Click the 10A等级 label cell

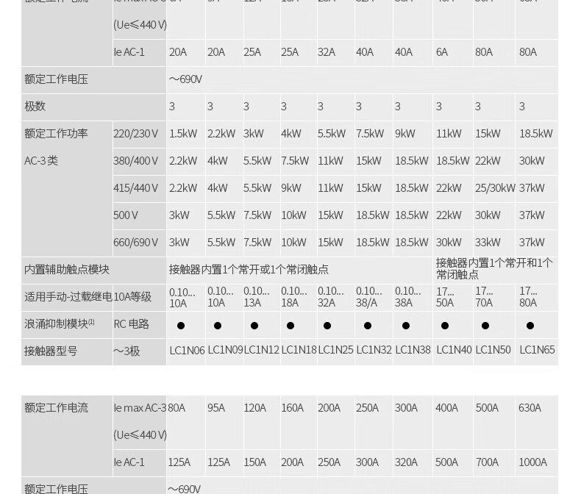pos(132,297)
